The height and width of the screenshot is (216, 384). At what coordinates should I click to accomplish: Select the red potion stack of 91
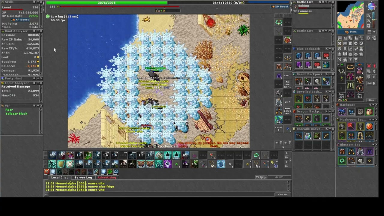pos(326,56)
